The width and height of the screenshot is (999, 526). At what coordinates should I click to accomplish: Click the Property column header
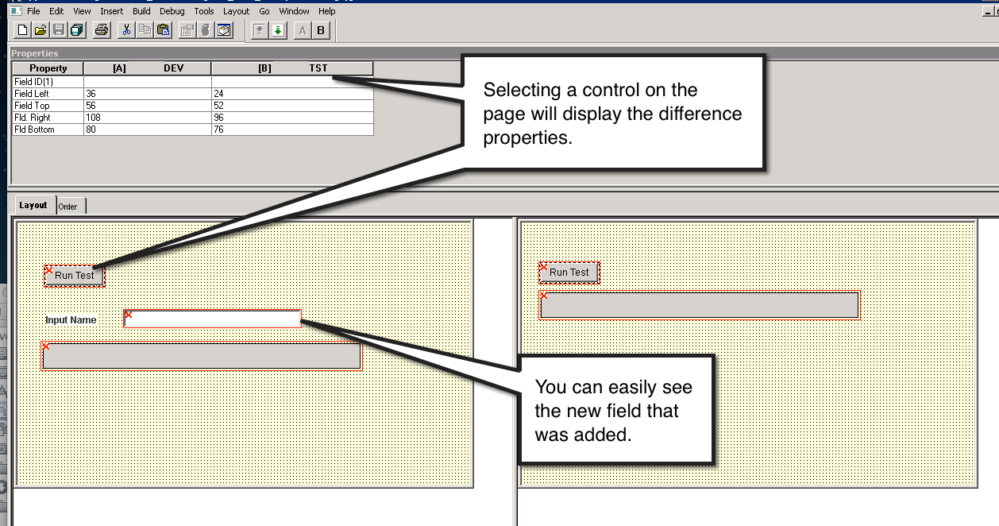tap(48, 68)
